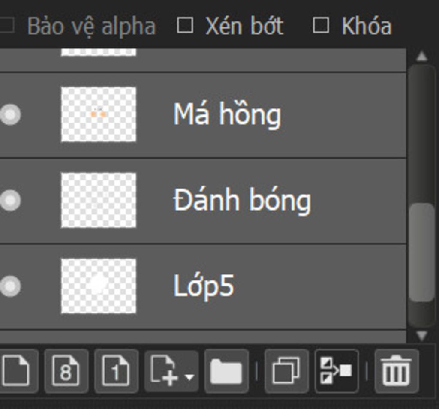Screen dimensions: 439x409
Task: Select the Lớp5 layer thumbnail
Action: pos(99,286)
